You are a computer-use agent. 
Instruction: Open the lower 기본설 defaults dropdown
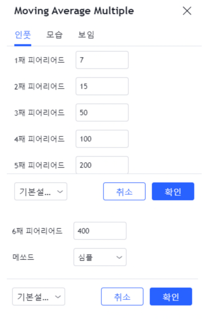coord(38,297)
